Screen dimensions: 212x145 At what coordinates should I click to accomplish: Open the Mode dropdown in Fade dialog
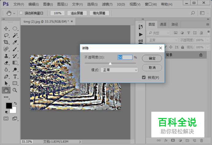(119, 70)
